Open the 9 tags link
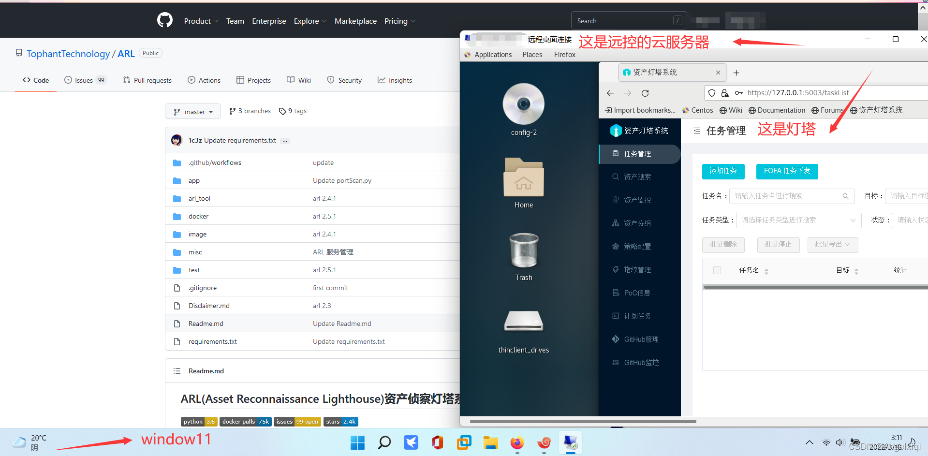The width and height of the screenshot is (928, 456). click(x=293, y=111)
